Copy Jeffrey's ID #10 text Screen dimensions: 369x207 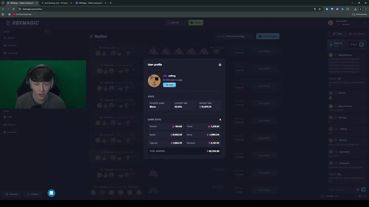(173, 80)
